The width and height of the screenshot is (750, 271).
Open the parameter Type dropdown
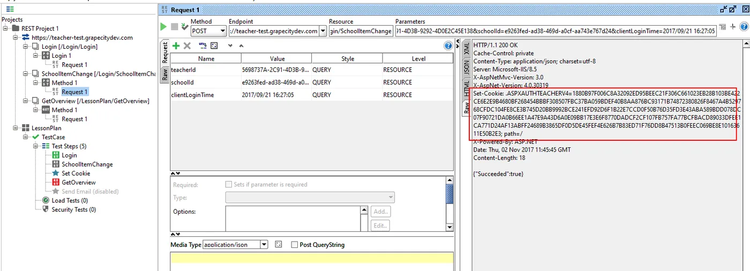pyautogui.click(x=310, y=198)
